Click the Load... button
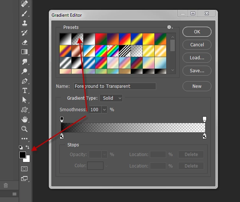240x202 pixels. click(x=197, y=58)
